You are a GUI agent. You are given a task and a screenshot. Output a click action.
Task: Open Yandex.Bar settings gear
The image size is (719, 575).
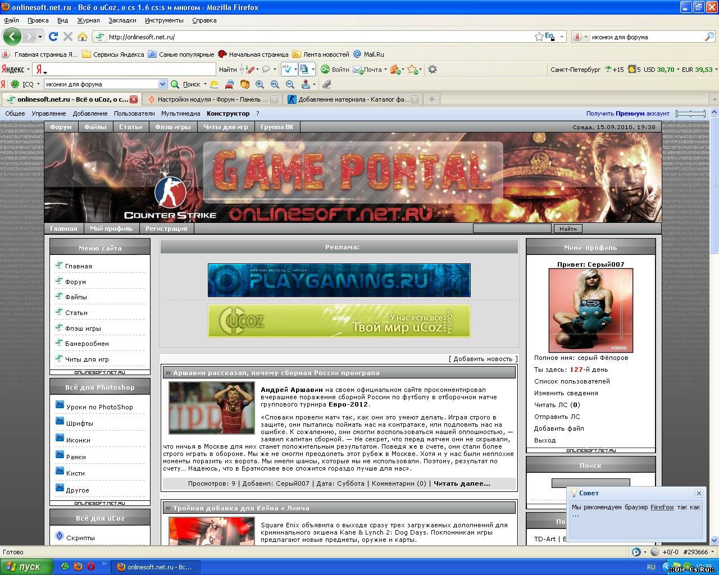tap(431, 69)
